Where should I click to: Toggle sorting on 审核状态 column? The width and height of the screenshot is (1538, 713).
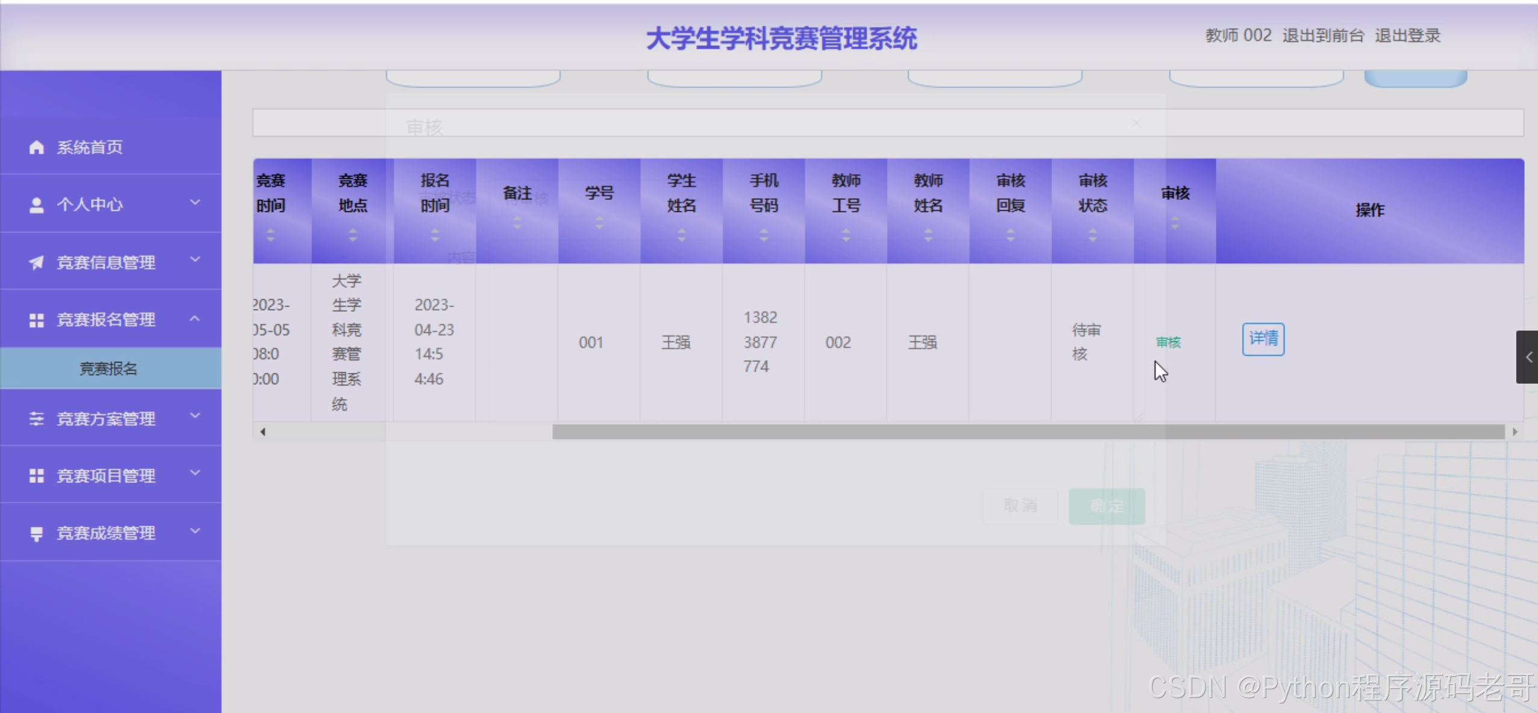tap(1092, 235)
